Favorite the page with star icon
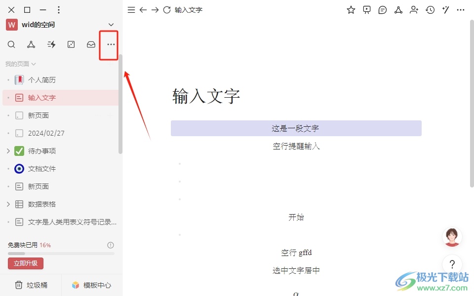 [351, 10]
